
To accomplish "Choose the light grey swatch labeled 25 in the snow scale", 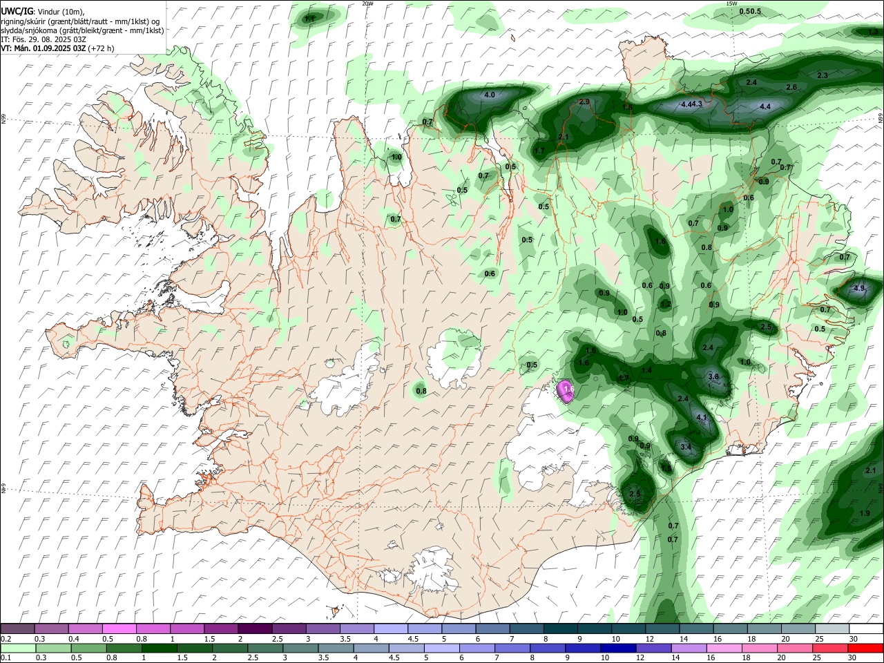I will tap(832, 628).
